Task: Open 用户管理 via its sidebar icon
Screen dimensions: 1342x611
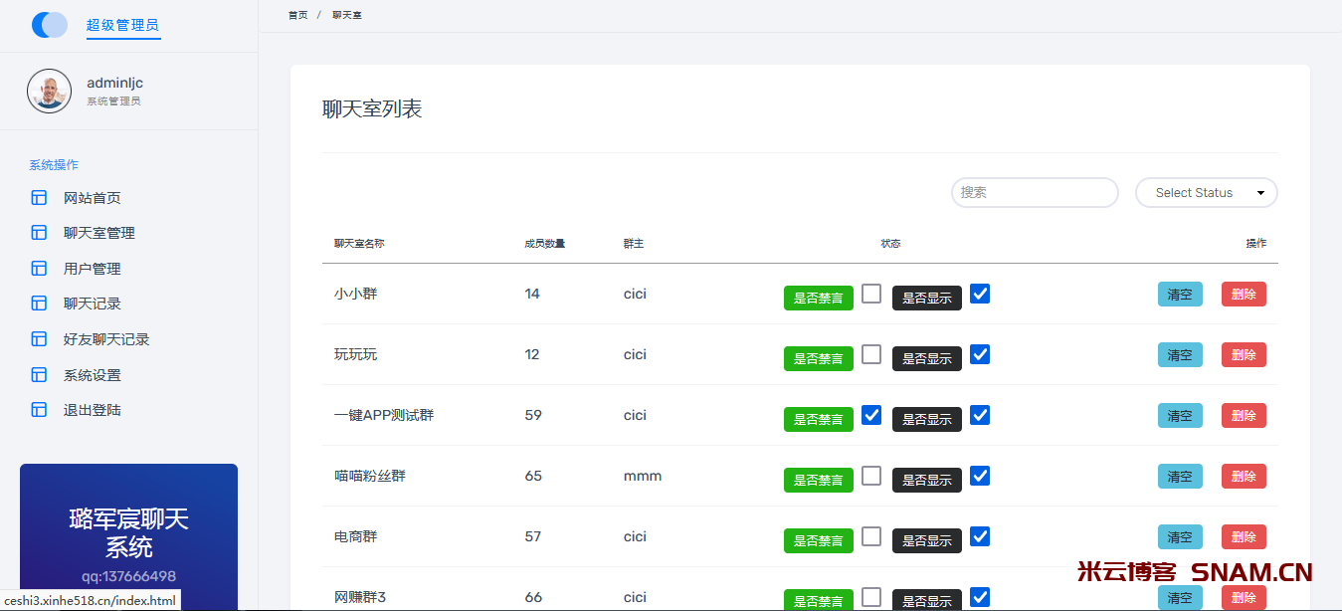Action: point(39,268)
